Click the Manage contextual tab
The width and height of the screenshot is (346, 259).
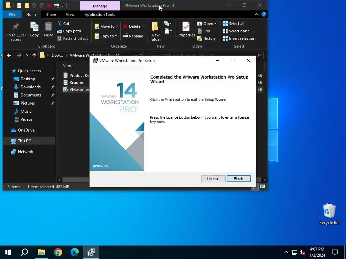(100, 6)
